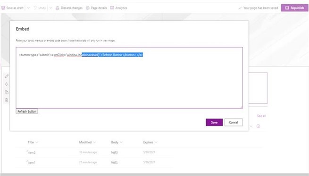
Task: Click the 5/19/2021 expires cell
Action: (149, 162)
